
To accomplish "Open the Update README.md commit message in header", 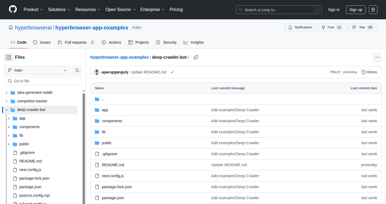I will click(148, 72).
